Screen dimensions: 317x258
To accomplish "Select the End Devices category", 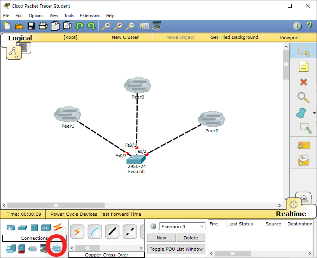I will click(11, 249).
